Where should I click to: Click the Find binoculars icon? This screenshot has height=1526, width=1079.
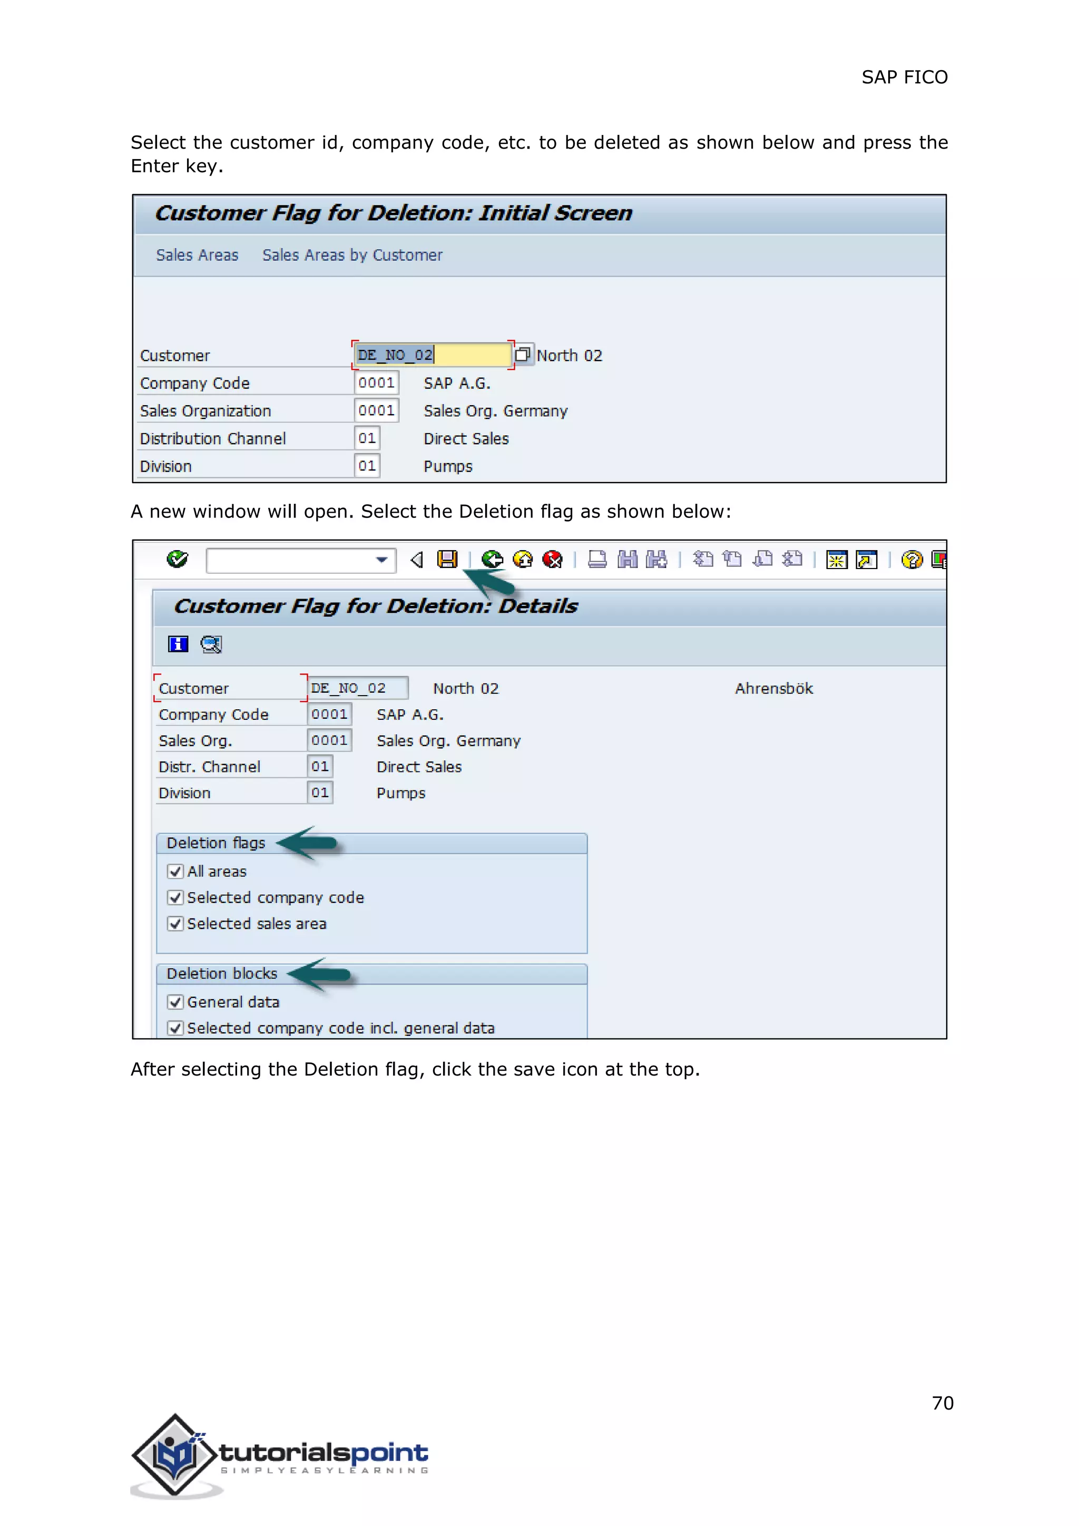[627, 560]
